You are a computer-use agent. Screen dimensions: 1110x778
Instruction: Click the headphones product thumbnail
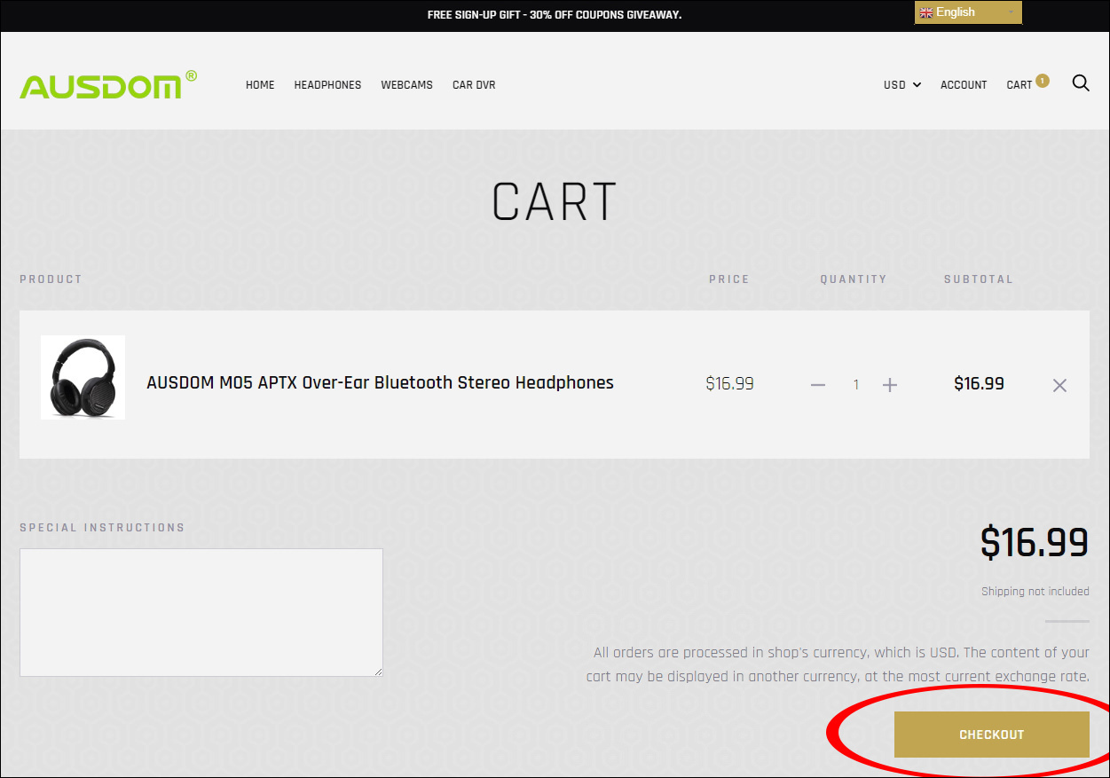tap(83, 377)
